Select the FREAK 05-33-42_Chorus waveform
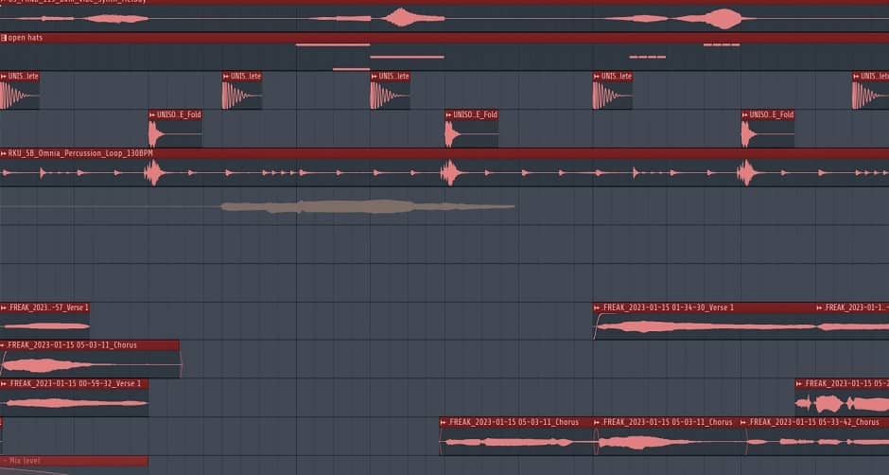Viewport: 889px width, 475px height. [813, 441]
